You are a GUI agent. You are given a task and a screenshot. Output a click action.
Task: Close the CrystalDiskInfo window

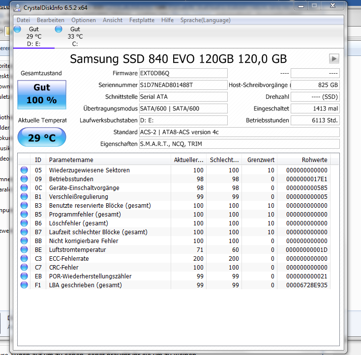332,6
